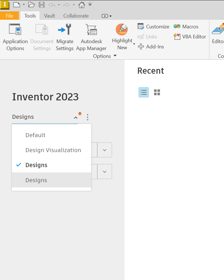Select the checked Designs project entry

51,165
